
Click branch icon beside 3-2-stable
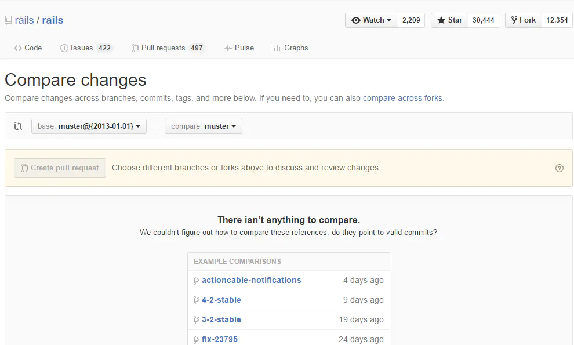[x=197, y=320]
